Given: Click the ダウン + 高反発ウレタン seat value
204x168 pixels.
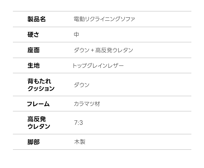Looking at the screenshot, I should click(x=103, y=50).
